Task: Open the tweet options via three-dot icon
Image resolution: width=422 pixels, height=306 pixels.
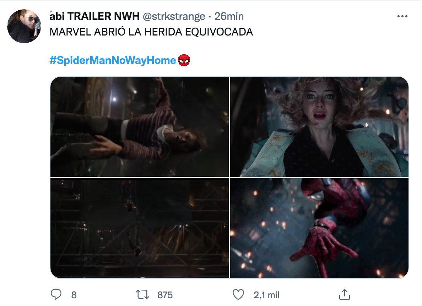Action: (402, 16)
